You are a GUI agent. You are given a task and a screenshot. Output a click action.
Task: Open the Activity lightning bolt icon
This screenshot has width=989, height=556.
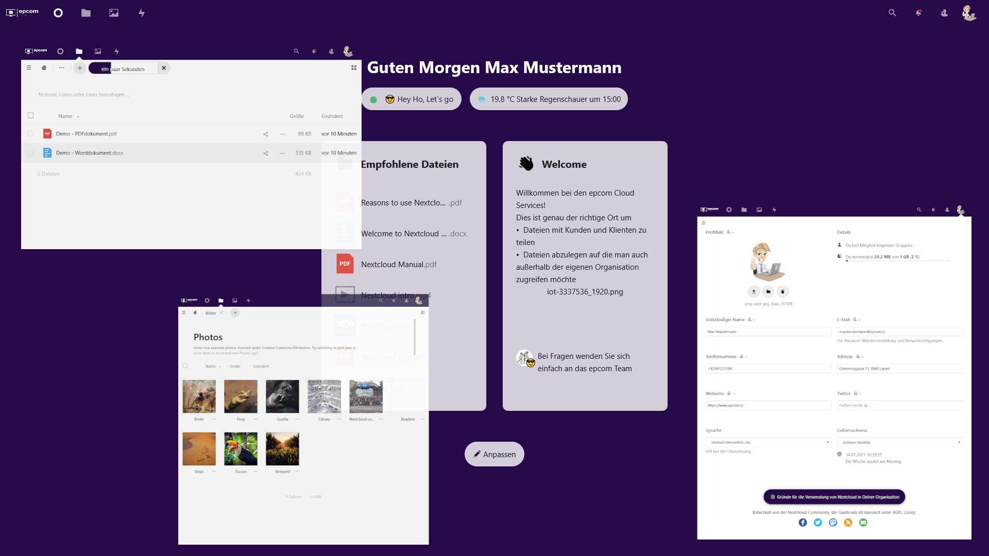pyautogui.click(x=142, y=13)
